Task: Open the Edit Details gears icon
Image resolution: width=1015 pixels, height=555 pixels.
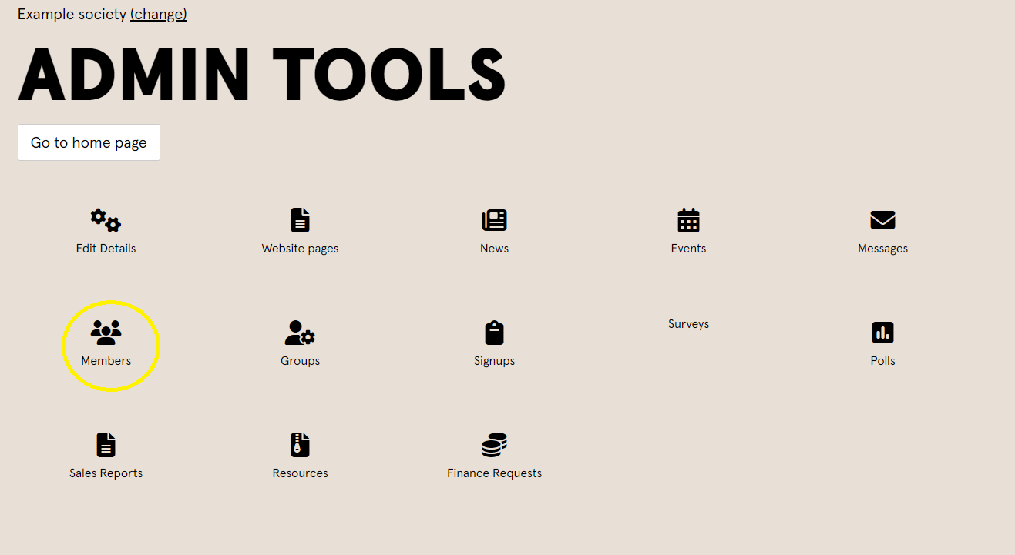Action: coord(106,220)
